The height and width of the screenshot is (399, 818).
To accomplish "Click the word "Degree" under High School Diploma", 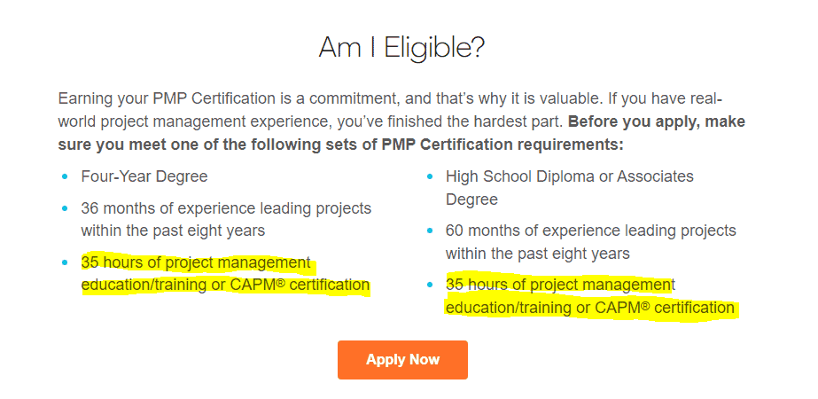I will [x=471, y=199].
